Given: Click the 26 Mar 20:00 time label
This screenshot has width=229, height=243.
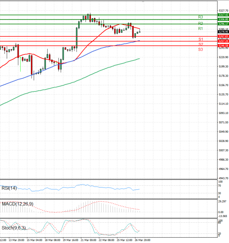Looking at the screenshot, I should tap(142, 240).
